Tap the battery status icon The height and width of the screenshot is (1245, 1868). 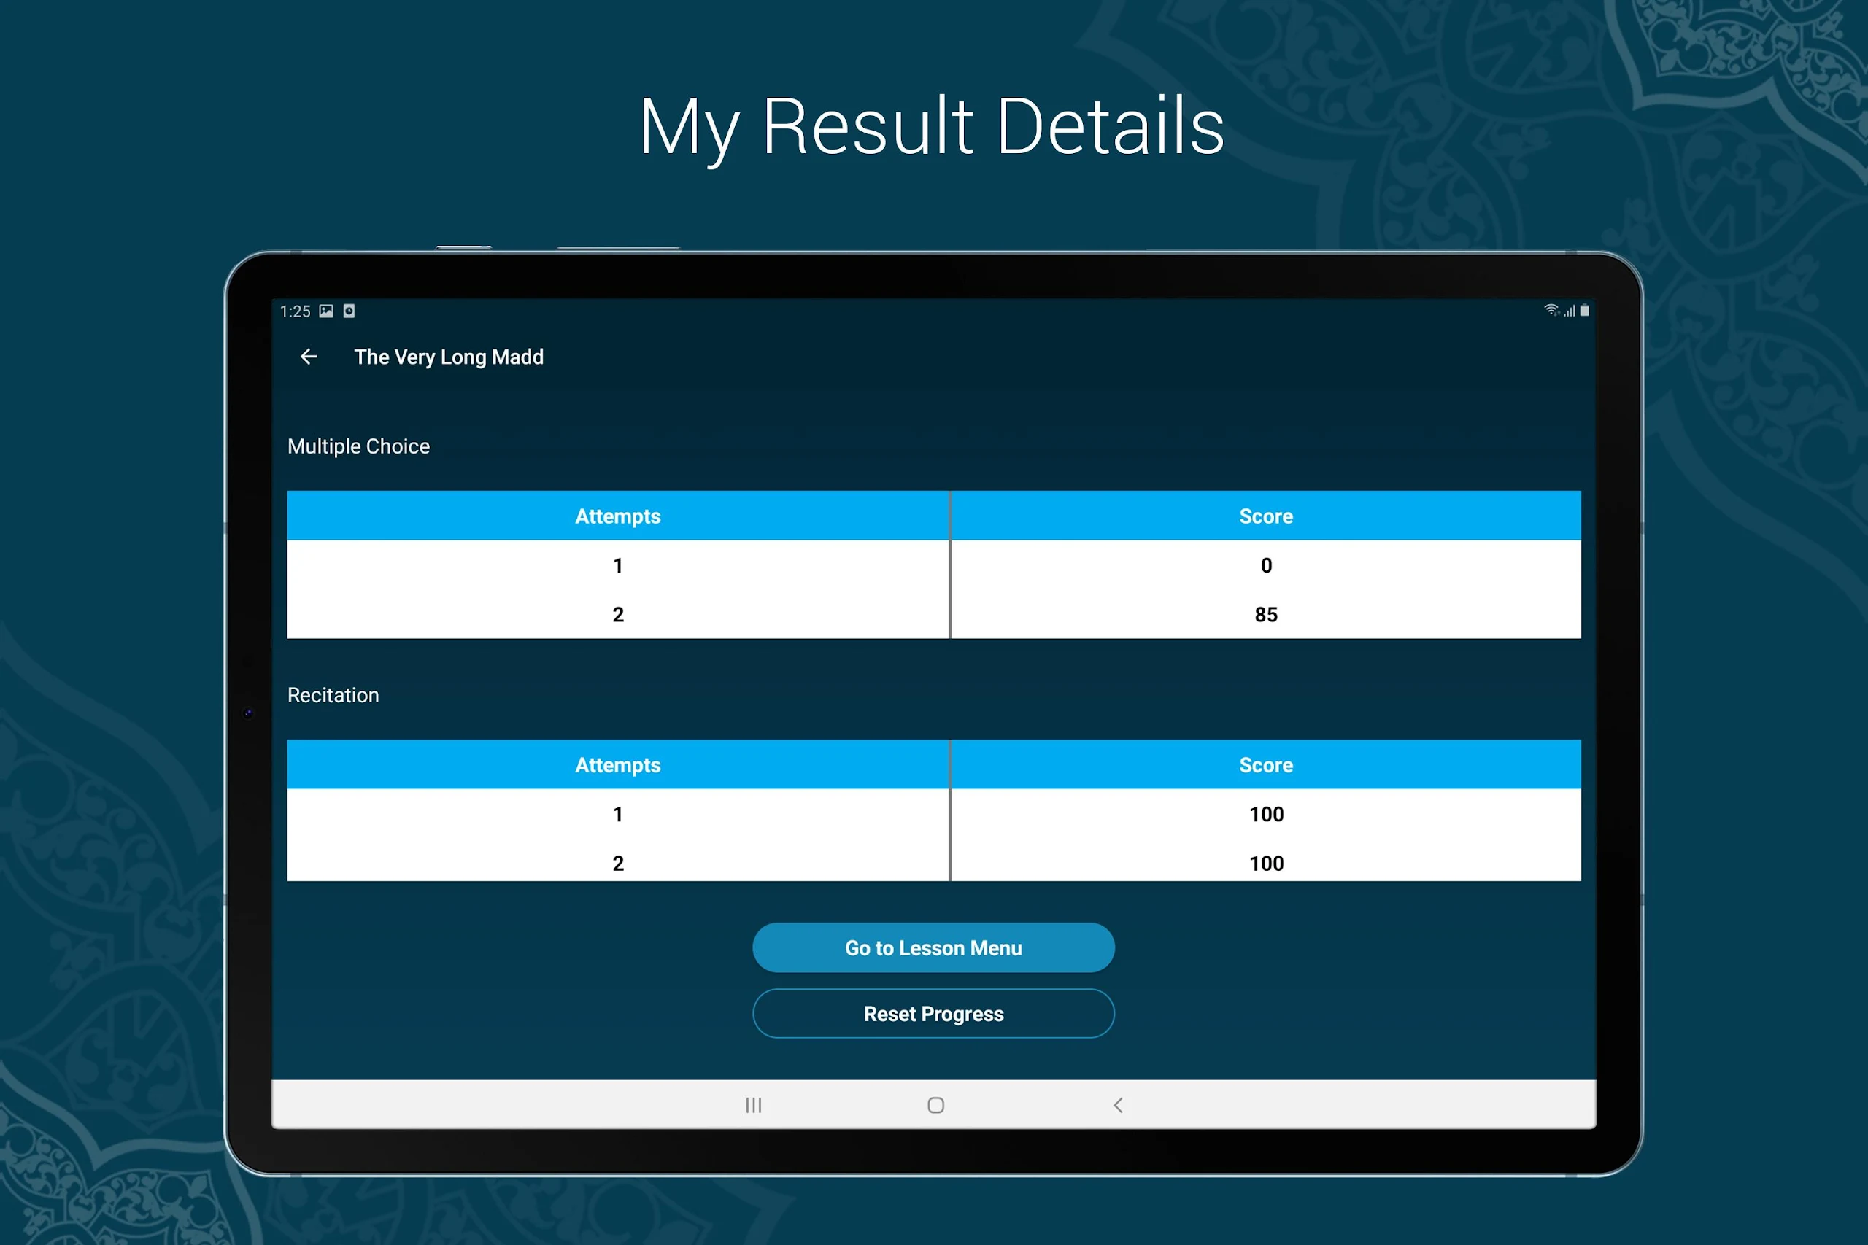[1584, 311]
